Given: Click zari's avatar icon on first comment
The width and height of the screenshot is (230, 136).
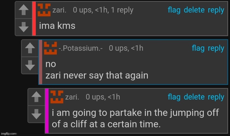Looking at the screenshot, I should [x=44, y=10].
